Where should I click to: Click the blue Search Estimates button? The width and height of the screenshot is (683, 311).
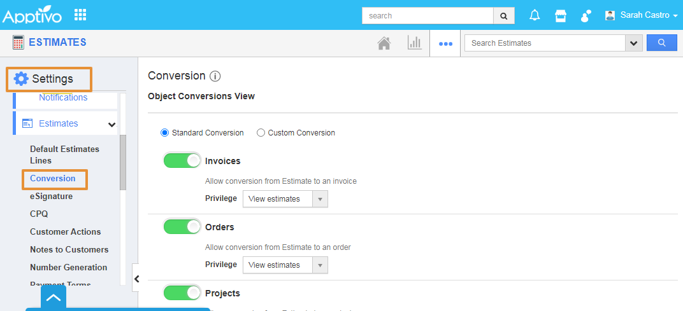[662, 43]
